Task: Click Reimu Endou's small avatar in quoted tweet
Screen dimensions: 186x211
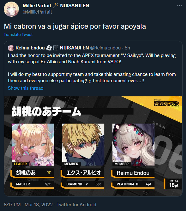Action: coord(11,48)
